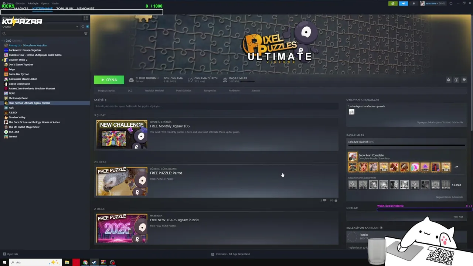Click the Feign game icon
This screenshot has width=473, height=266.
pos(6,69)
